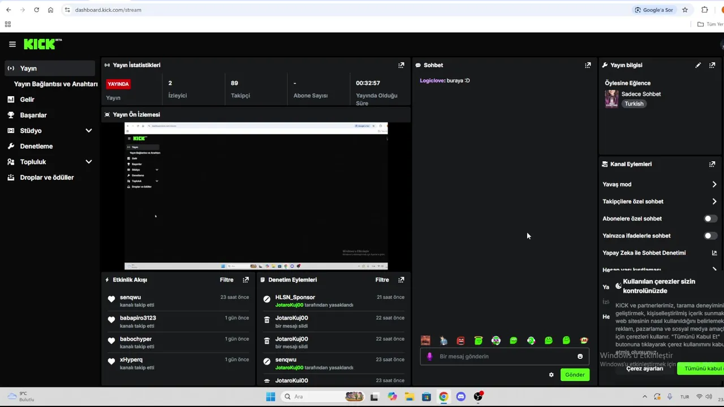Pop out the Denetim Eylemleri panel
The height and width of the screenshot is (407, 724).
click(x=401, y=280)
